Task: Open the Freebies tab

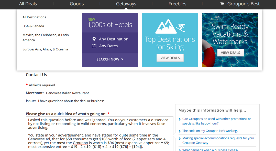Action: click(177, 4)
